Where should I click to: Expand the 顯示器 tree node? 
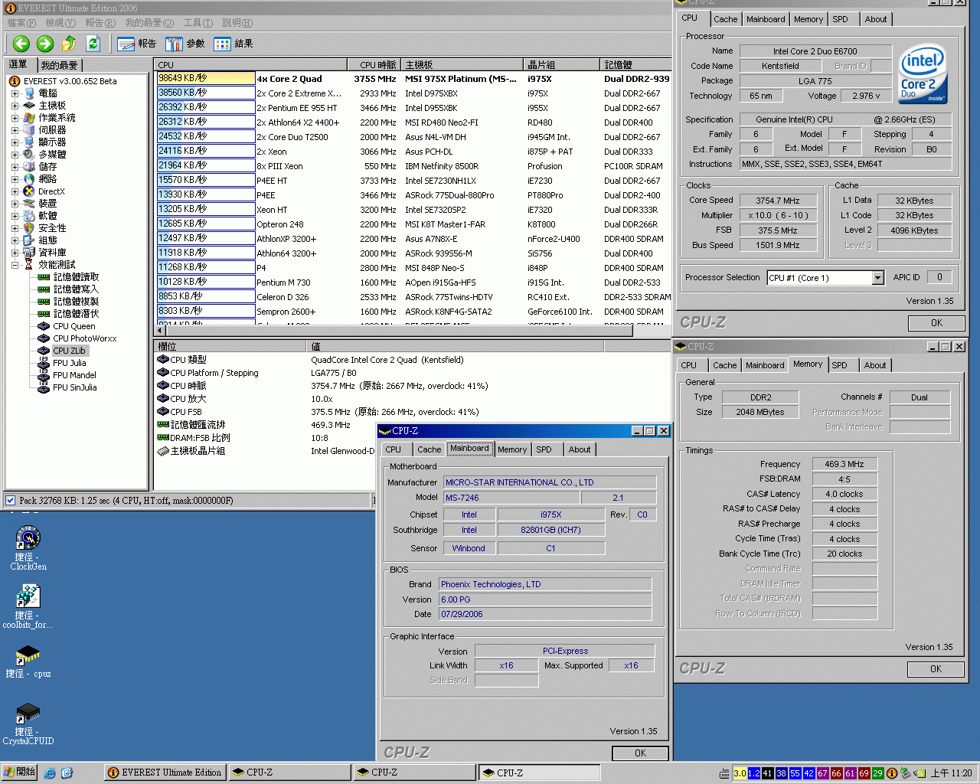15,142
